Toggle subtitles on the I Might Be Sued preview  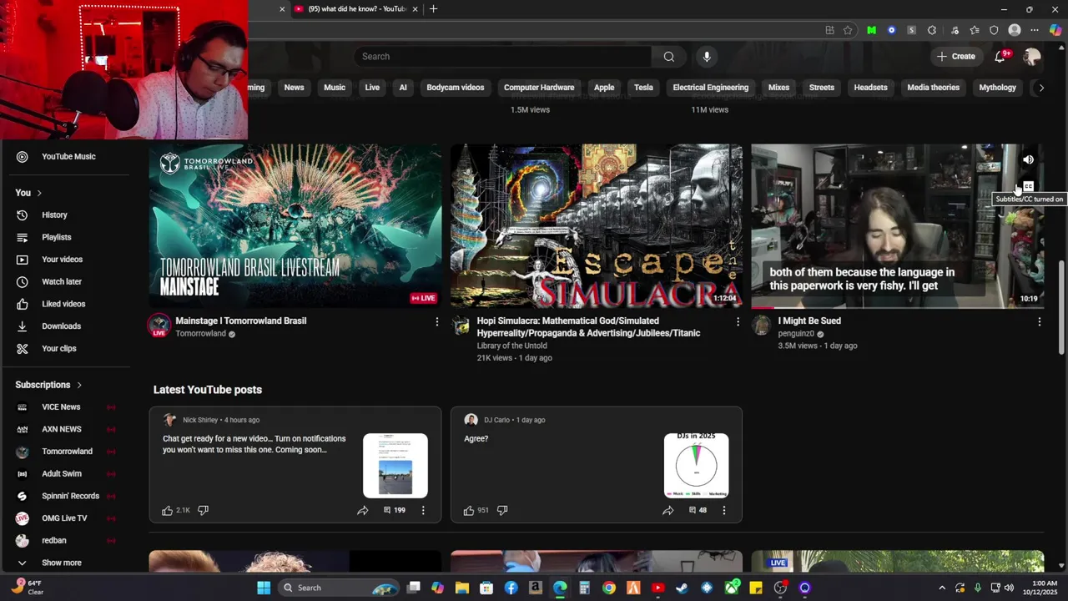[1028, 186]
